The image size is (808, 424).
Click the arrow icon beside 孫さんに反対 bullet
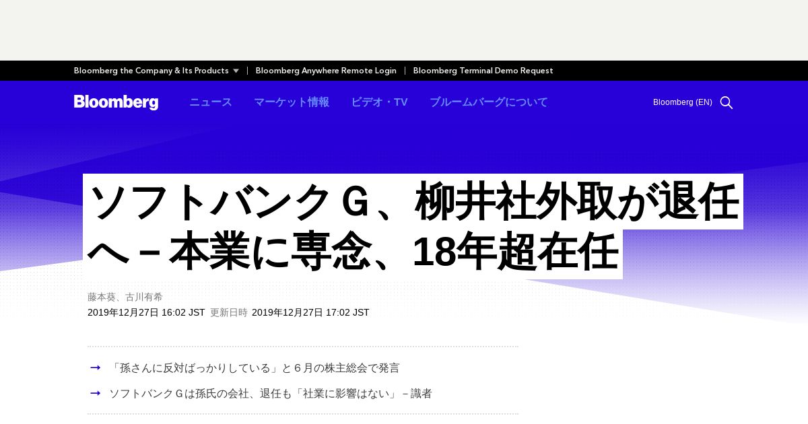(x=96, y=367)
